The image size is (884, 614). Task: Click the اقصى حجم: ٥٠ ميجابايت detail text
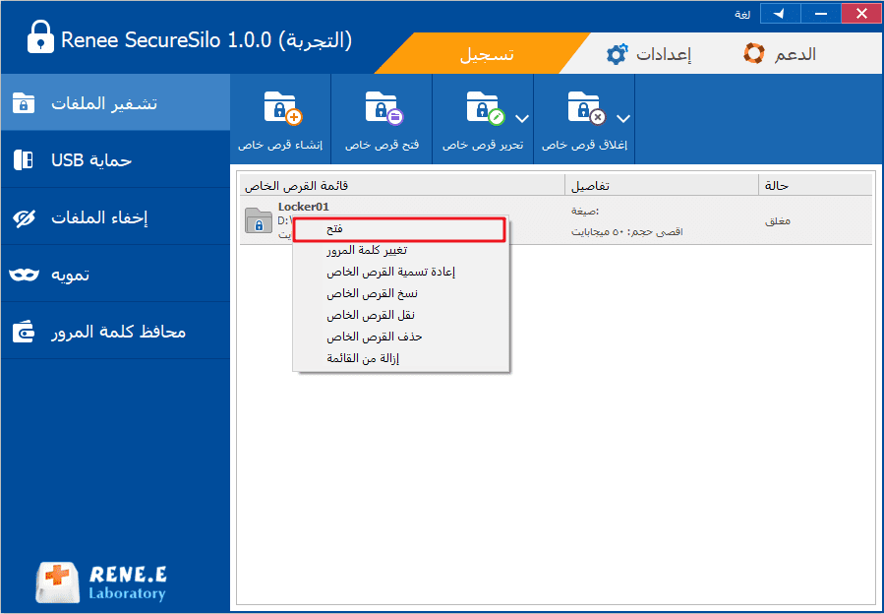627,232
